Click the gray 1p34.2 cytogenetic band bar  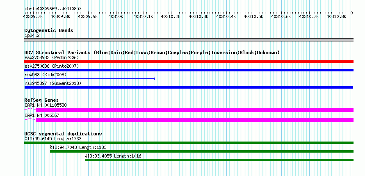click(189, 40)
